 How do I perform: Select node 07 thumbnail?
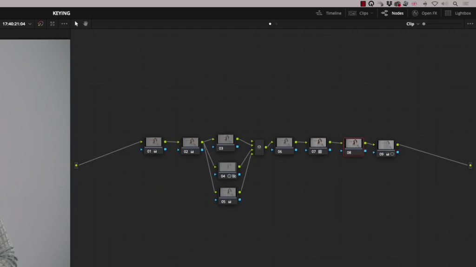point(318,143)
